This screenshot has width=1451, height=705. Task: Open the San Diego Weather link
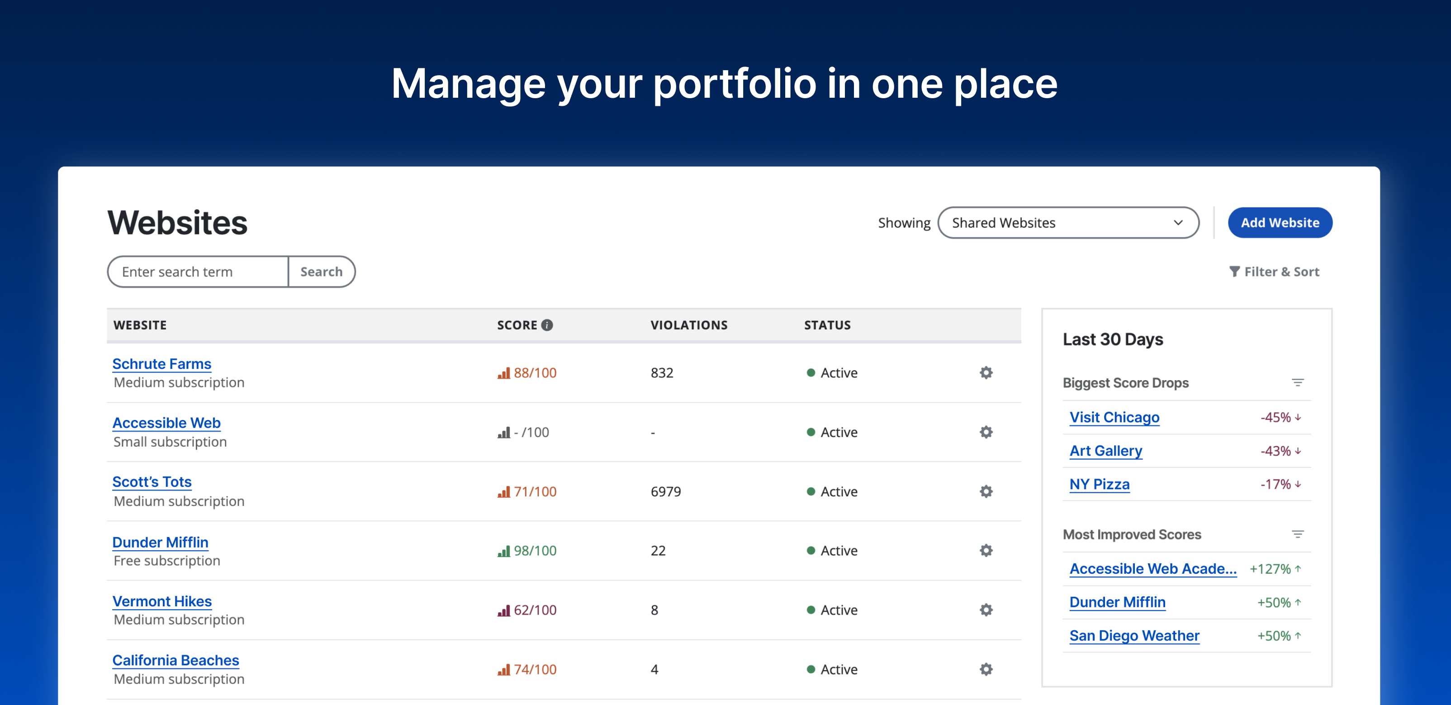tap(1134, 635)
